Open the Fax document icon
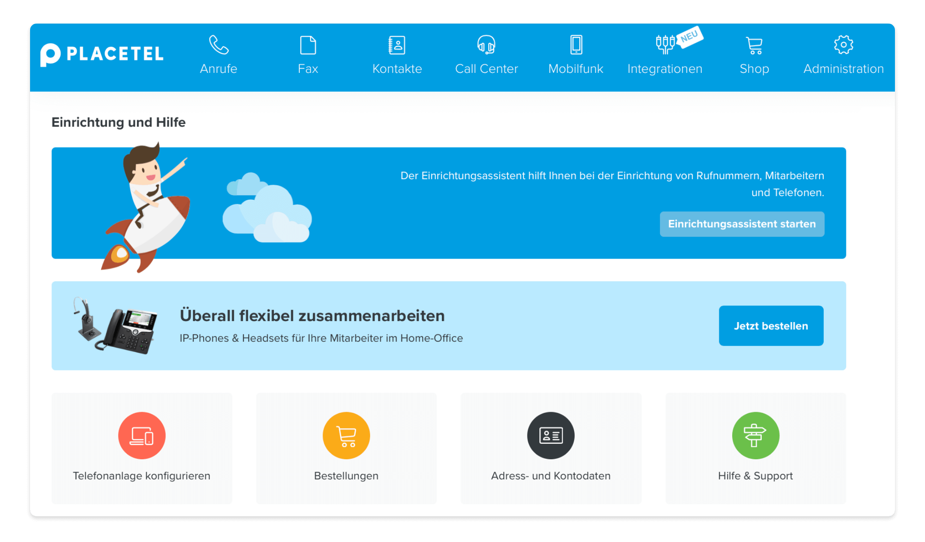The width and height of the screenshot is (925, 542). coord(308,45)
